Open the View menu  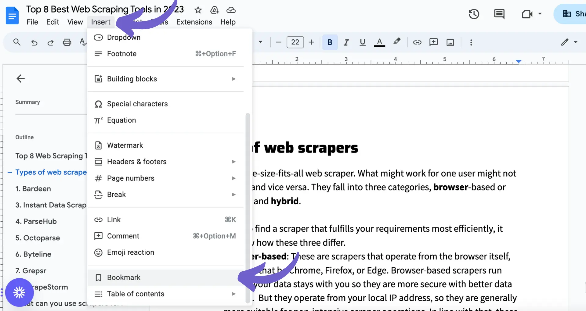75,22
